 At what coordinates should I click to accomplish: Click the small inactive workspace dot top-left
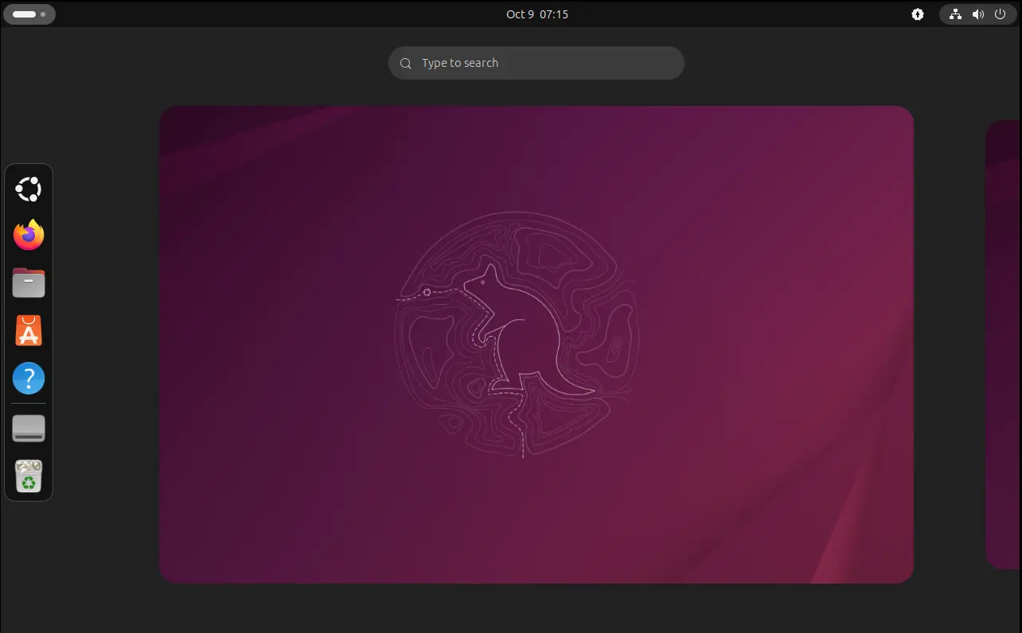[43, 14]
